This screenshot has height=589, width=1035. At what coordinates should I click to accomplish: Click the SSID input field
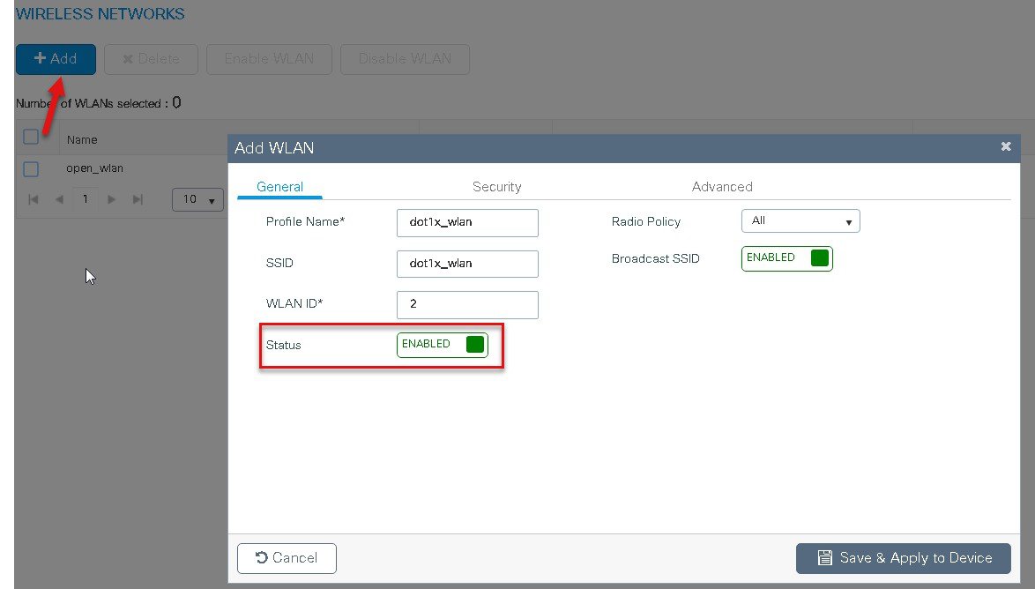[467, 264]
